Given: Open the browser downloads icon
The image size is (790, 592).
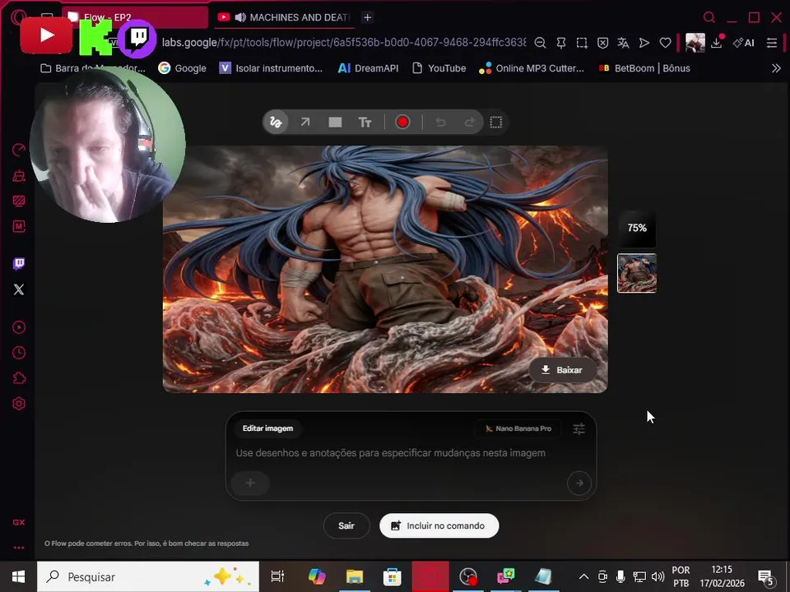Looking at the screenshot, I should (x=717, y=43).
